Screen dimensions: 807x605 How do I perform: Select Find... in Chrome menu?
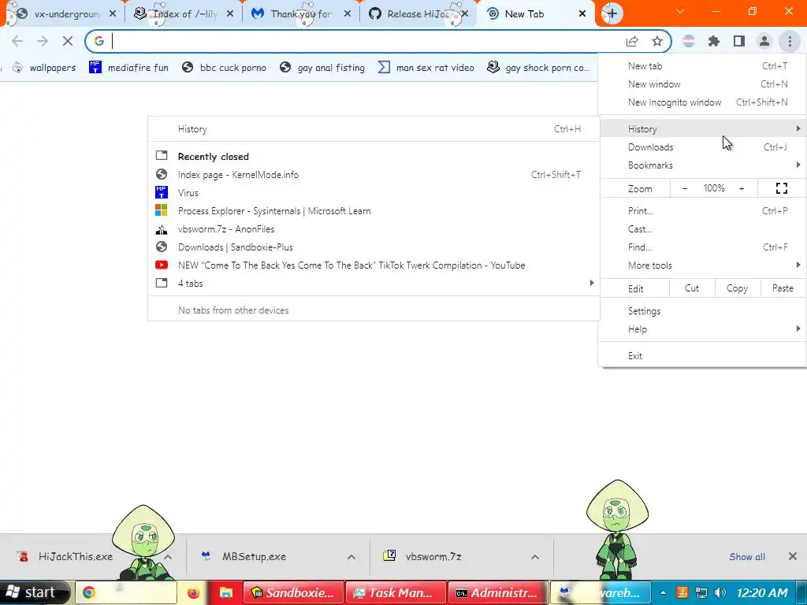pos(702,247)
